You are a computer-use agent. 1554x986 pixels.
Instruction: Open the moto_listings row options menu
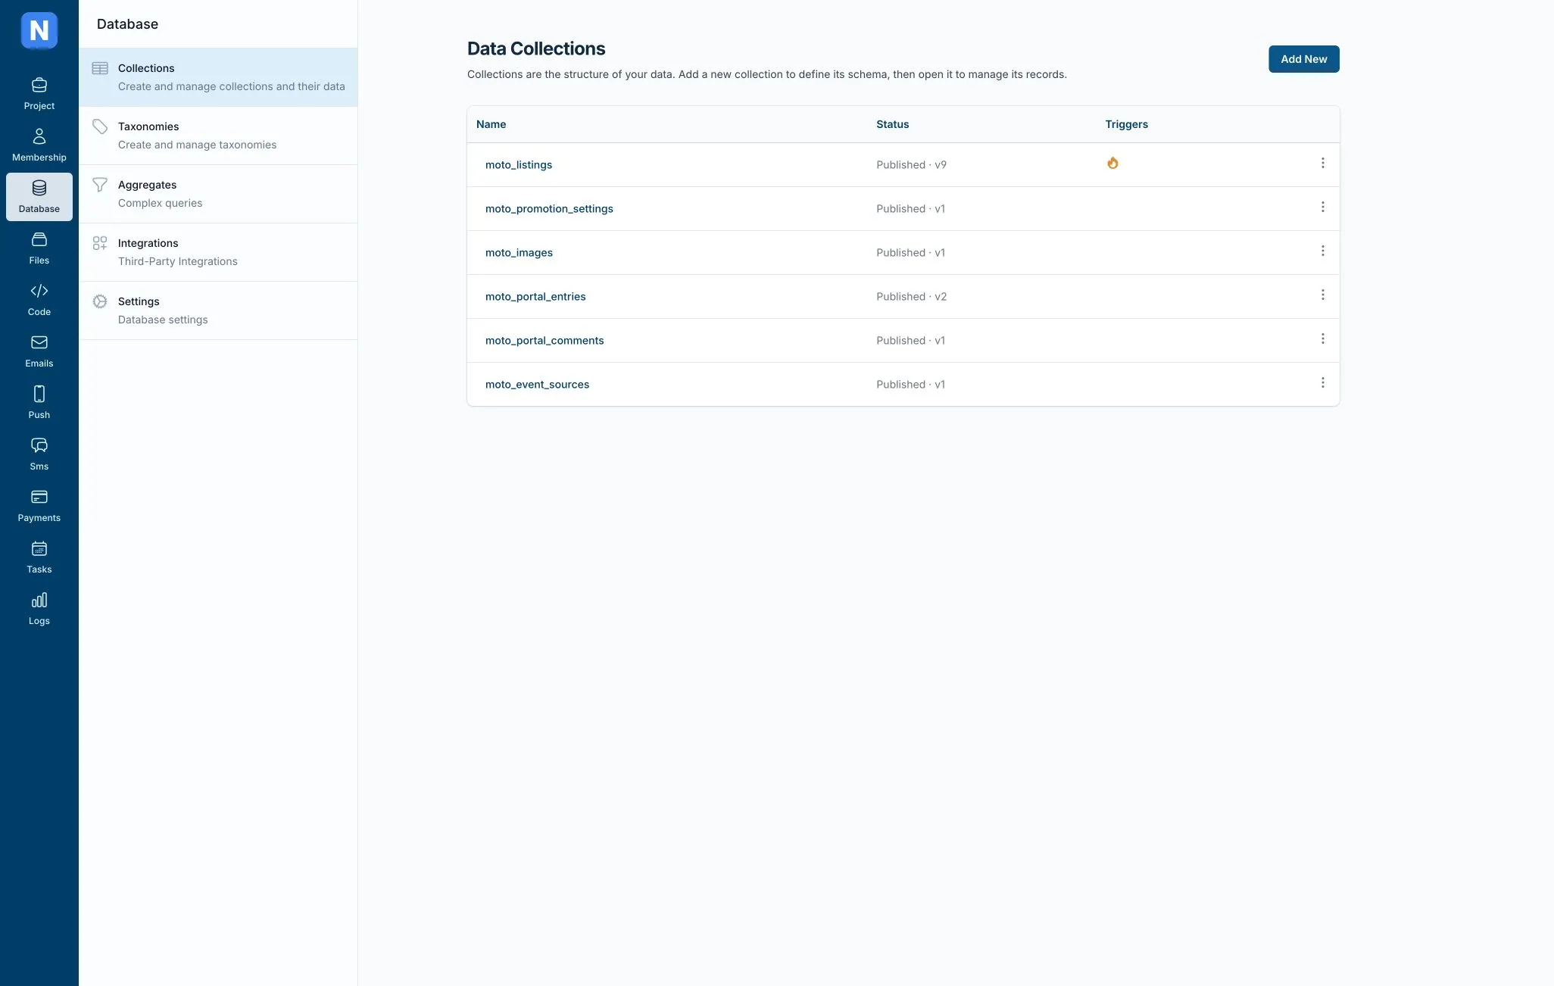click(x=1323, y=163)
